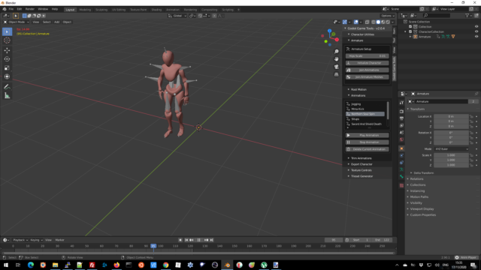This screenshot has height=270, width=481.
Task: Pick the Measure tool
Action: pyautogui.click(x=7, y=96)
